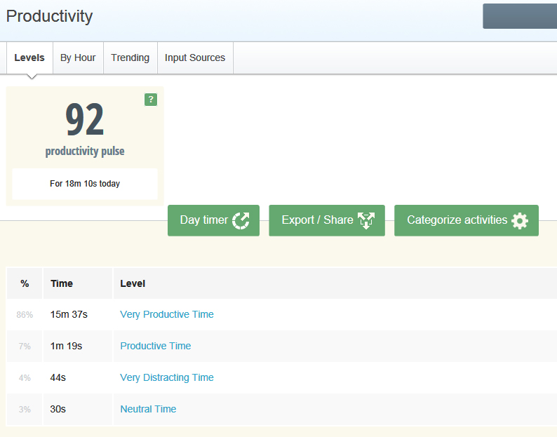This screenshot has height=437, width=557.
Task: Click the circular arrow Day timer icon
Action: [x=241, y=220]
